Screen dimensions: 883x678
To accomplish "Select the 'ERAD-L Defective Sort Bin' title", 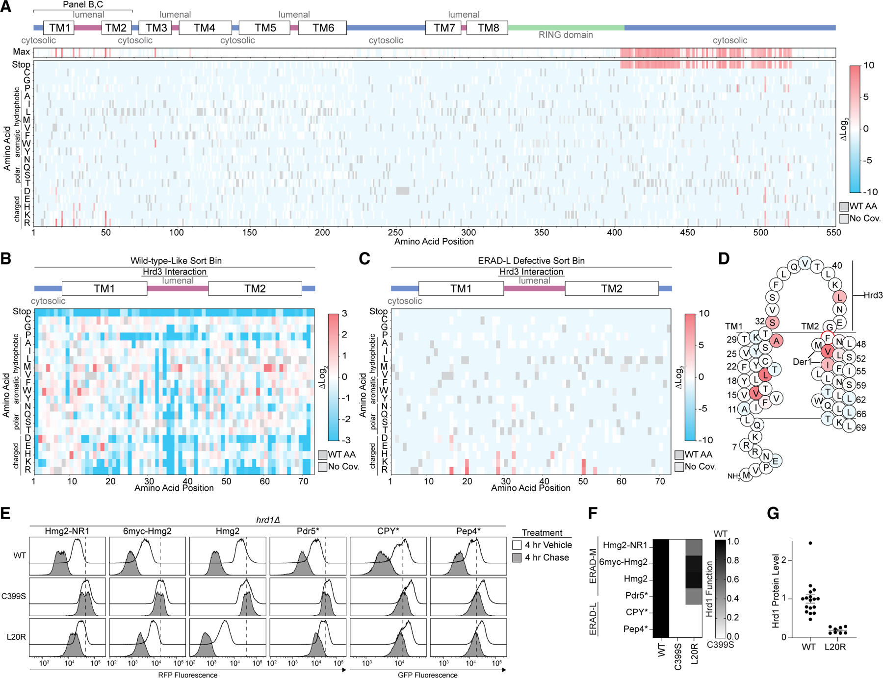I will click(531, 261).
